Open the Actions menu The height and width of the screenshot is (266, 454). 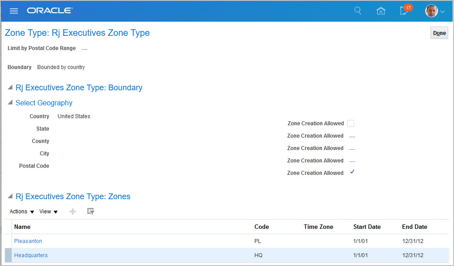tap(22, 212)
